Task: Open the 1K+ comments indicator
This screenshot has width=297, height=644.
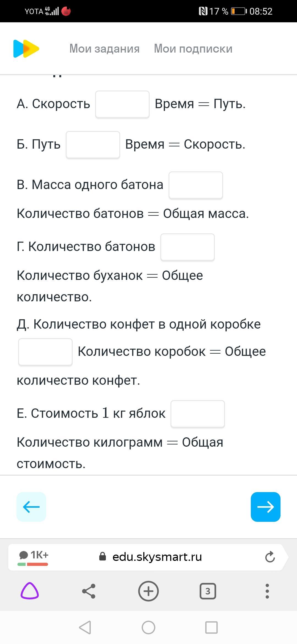Action: tap(33, 557)
